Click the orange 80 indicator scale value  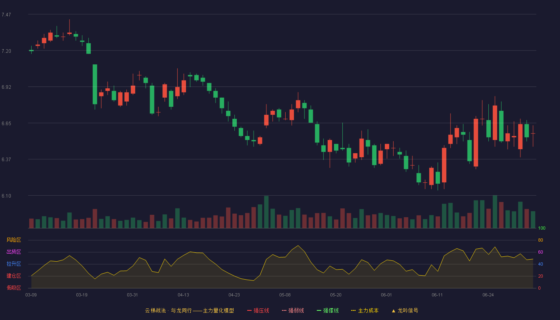[x=540, y=240]
